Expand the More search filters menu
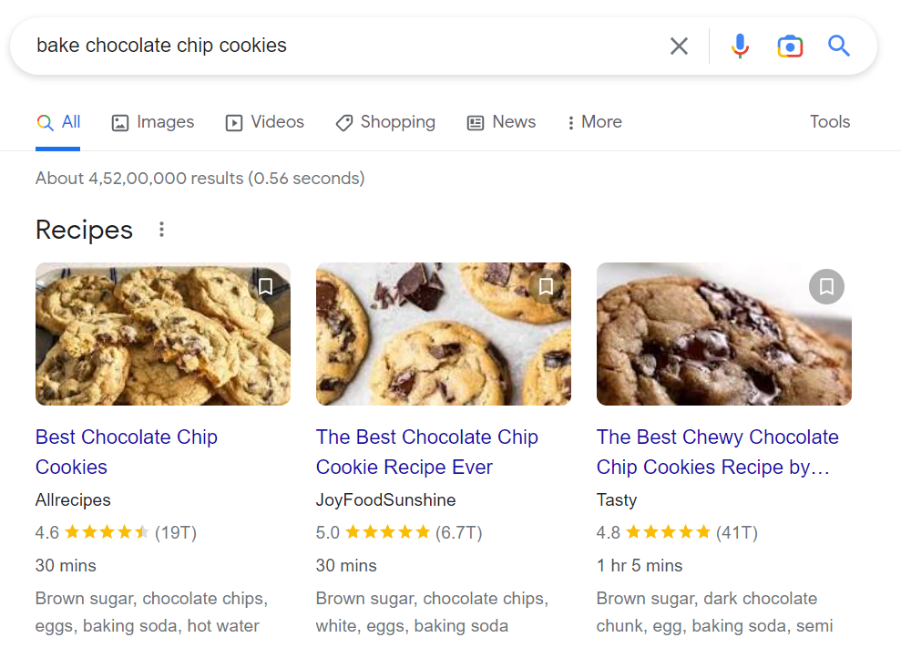 pyautogui.click(x=595, y=122)
